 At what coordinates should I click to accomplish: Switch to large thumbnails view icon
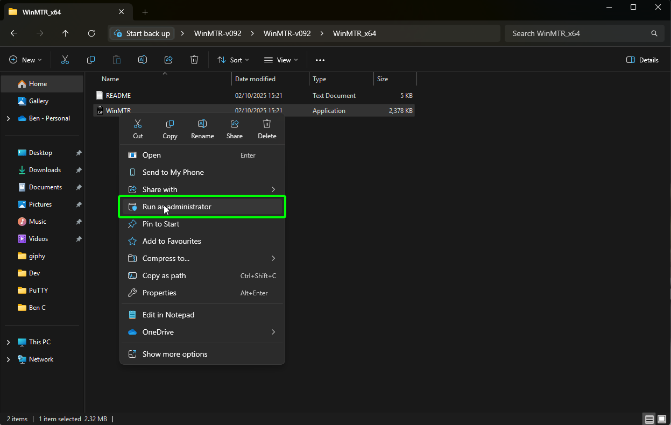coord(662,419)
